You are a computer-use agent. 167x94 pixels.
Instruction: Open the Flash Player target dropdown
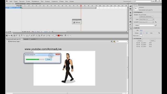[x=147, y=19]
